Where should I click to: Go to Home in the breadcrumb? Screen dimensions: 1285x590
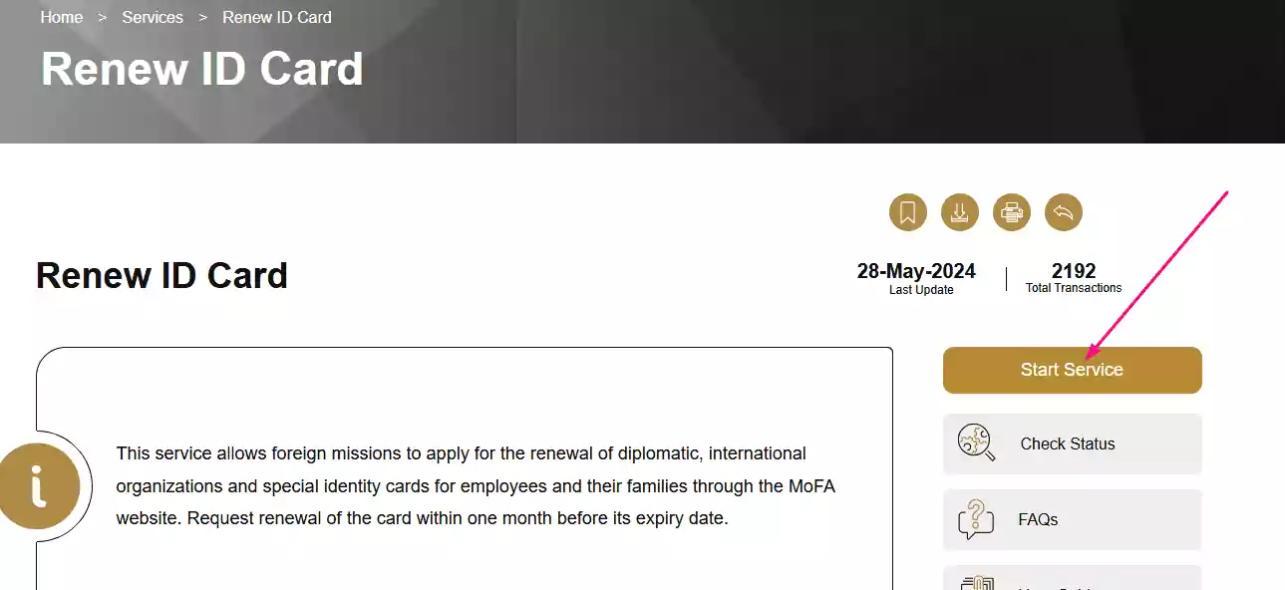pos(62,17)
